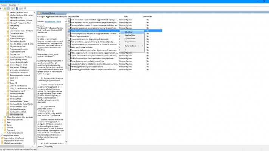Choose Modifica in the context menu
Image resolution: width=269 pixels, height=151 pixels.
click(x=128, y=32)
